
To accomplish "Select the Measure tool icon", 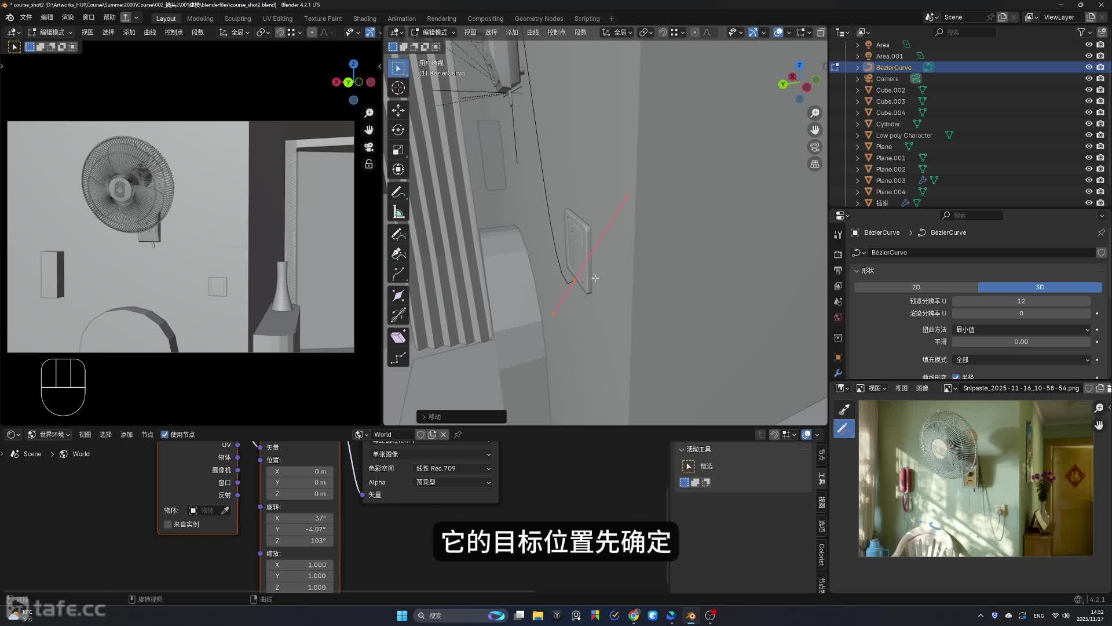I will (398, 212).
